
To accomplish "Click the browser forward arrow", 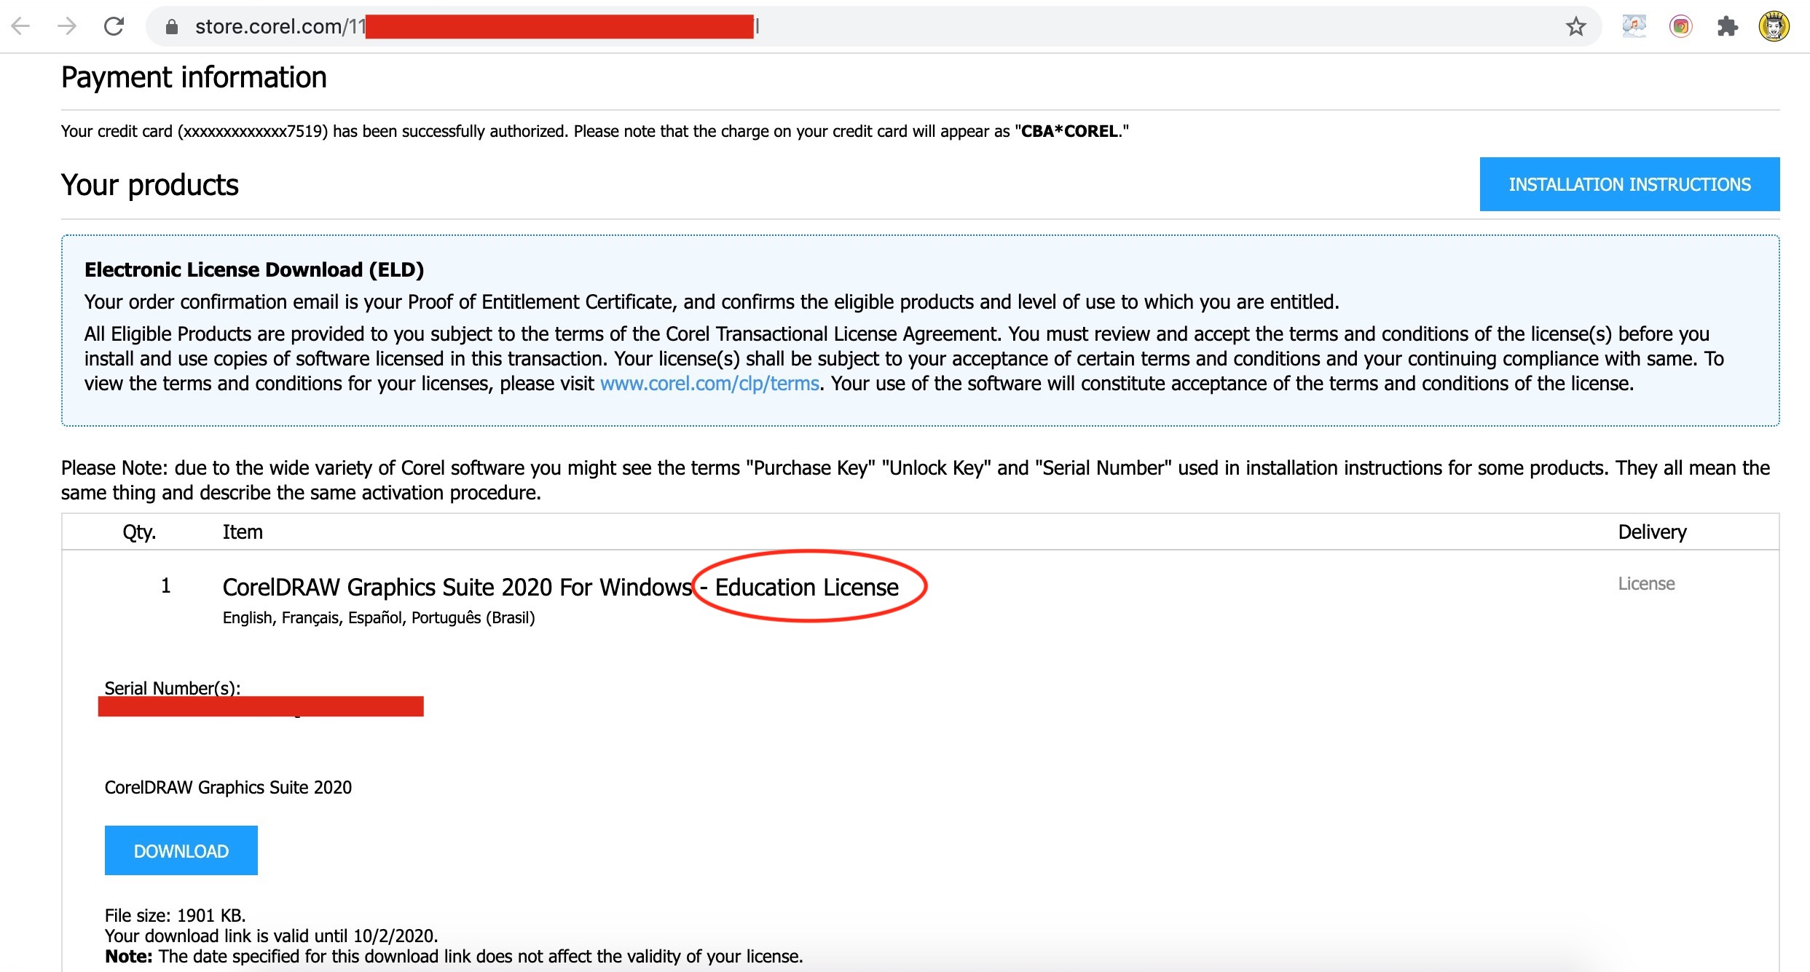I will pos(67,27).
